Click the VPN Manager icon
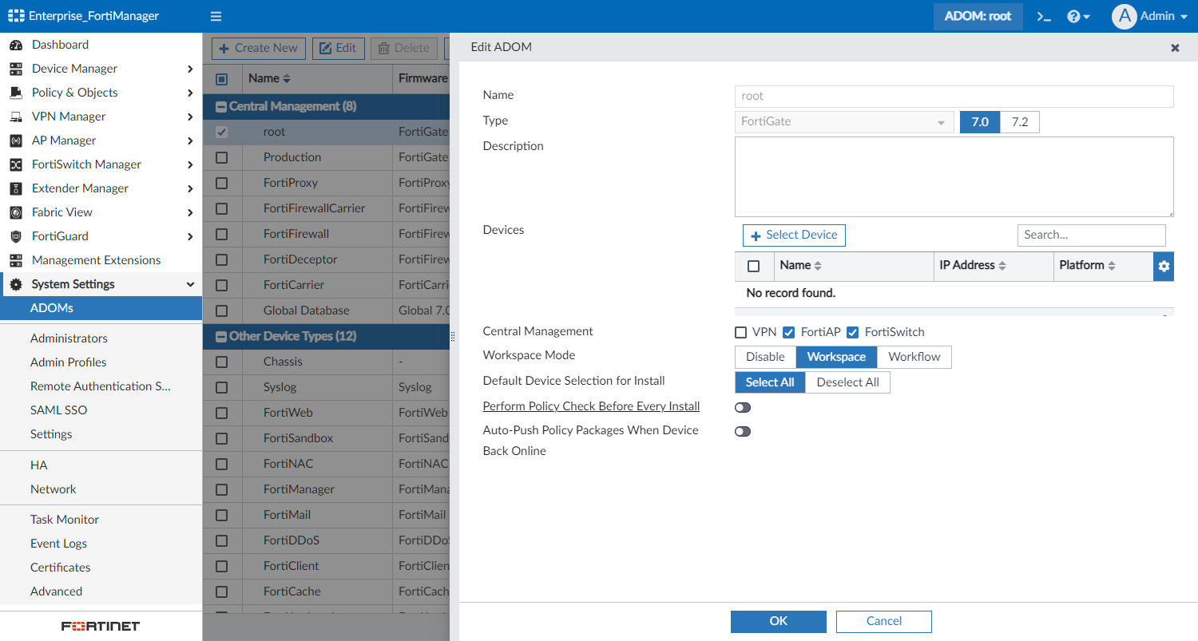Viewport: 1198px width, 641px height. pos(15,117)
